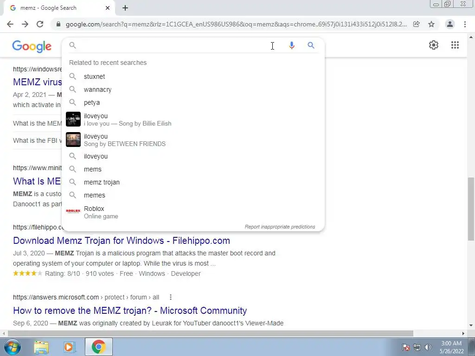Screen dimensions: 475x356
Task: Start voice search with microphone icon
Action: (x=291, y=45)
